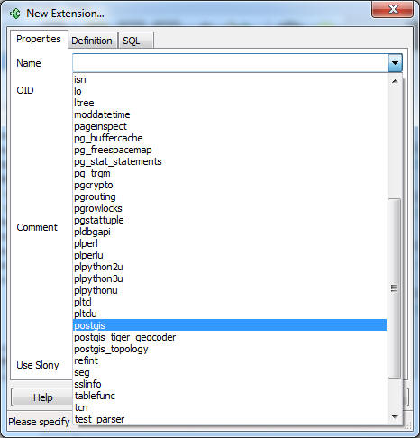420x438 pixels.
Task: Select 'plperlu' in the list
Action: tap(230, 255)
